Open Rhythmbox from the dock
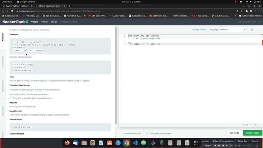The height and width of the screenshot is (148, 263). (92, 143)
